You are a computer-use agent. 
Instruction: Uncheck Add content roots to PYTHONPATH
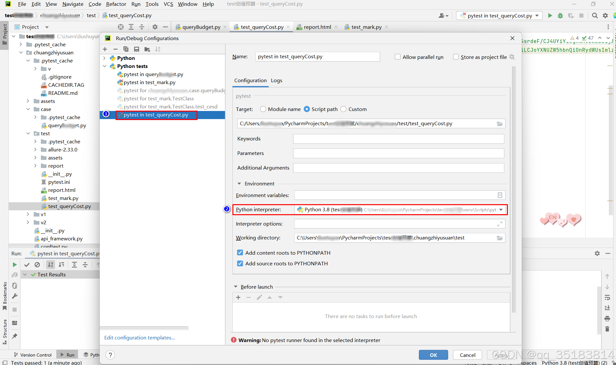click(x=240, y=253)
